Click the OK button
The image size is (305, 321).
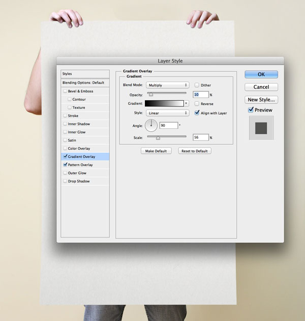tap(261, 74)
